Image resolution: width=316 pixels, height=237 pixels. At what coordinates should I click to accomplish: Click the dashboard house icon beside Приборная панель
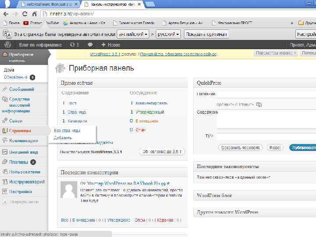61,68
